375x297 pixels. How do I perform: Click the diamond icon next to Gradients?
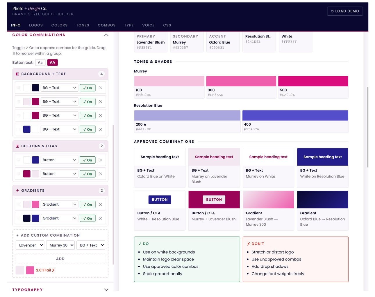(x=17, y=191)
